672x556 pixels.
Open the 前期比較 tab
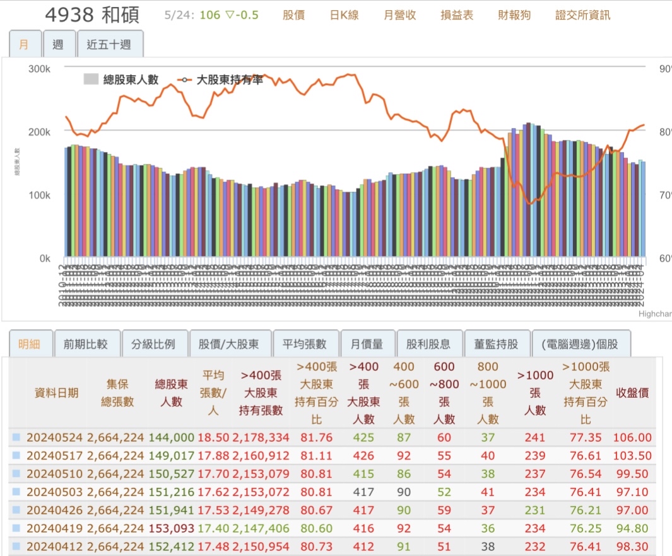pos(87,344)
